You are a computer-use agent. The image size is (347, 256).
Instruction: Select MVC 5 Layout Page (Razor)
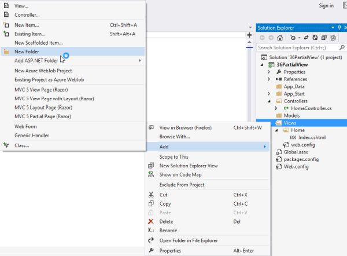click(x=43, y=108)
